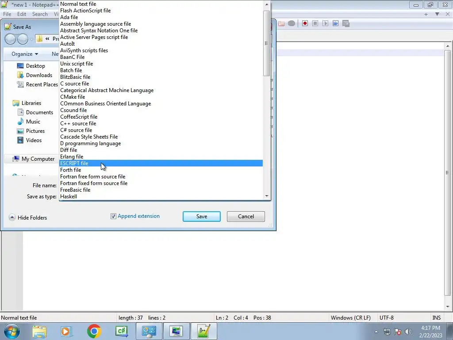The width and height of the screenshot is (453, 340).
Task: Pick Cascade Style Sheets File type
Action: (x=161, y=137)
